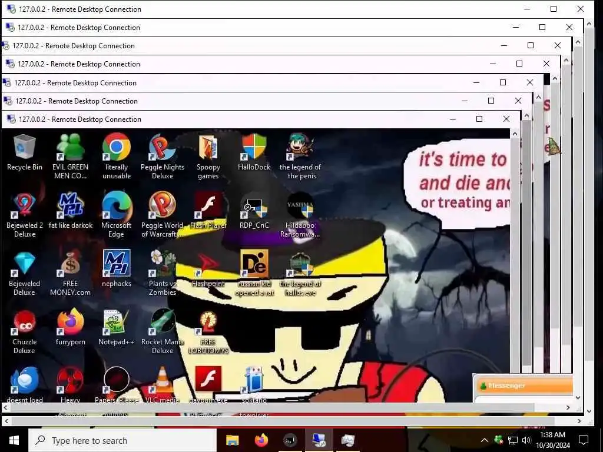Minimize the topmost Remote Desktop Connection window

coord(527,9)
